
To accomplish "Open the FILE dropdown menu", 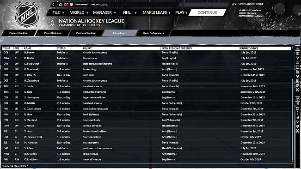I will pos(58,12).
